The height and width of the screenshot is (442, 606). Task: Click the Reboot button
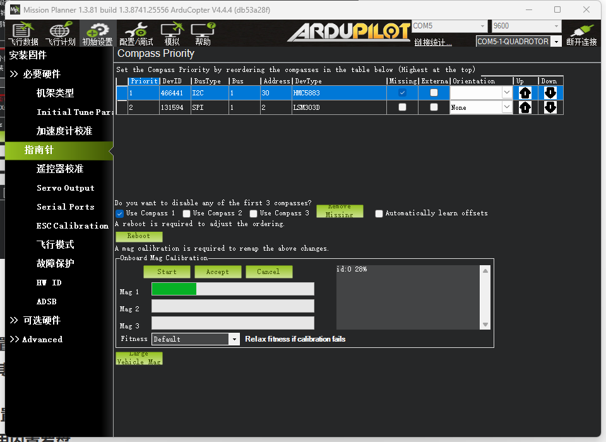[139, 236]
